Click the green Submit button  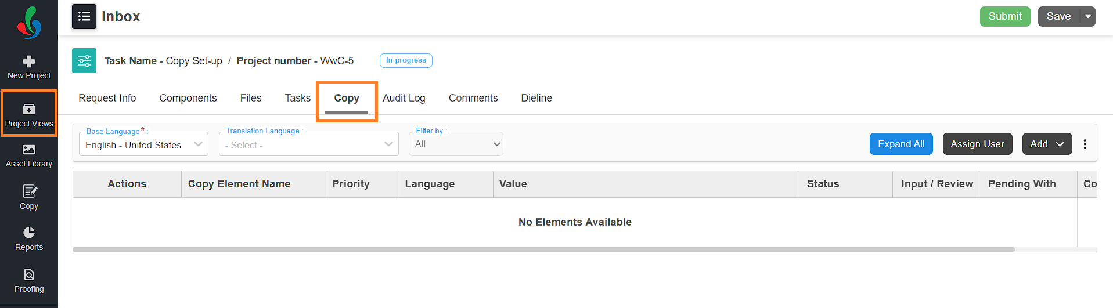coord(1005,16)
